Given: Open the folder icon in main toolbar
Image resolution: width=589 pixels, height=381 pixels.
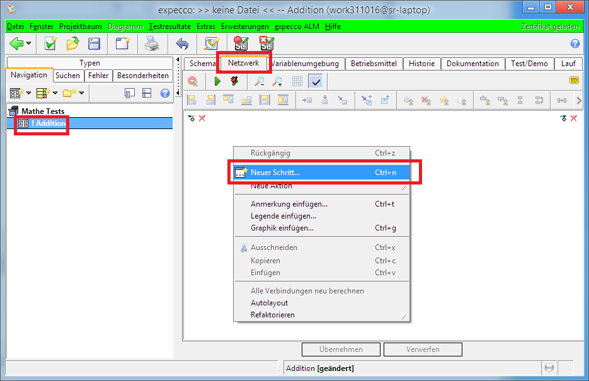Looking at the screenshot, I should click(72, 43).
